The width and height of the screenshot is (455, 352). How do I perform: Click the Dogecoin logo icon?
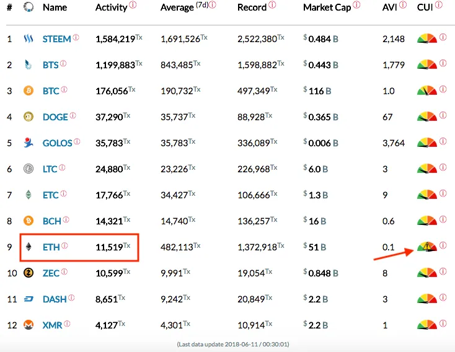[x=29, y=117]
